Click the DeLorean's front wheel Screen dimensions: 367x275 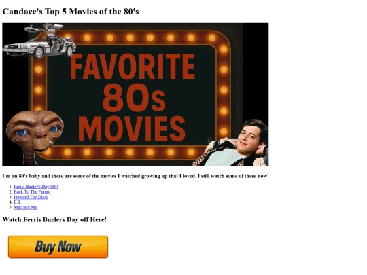point(38,52)
